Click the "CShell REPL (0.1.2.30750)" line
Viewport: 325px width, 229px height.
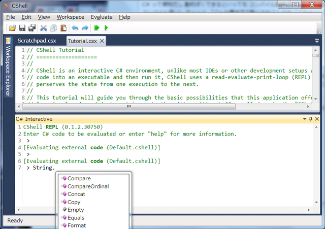point(63,127)
